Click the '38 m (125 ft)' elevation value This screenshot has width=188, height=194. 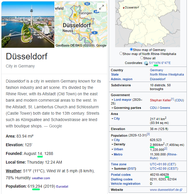click(159, 129)
